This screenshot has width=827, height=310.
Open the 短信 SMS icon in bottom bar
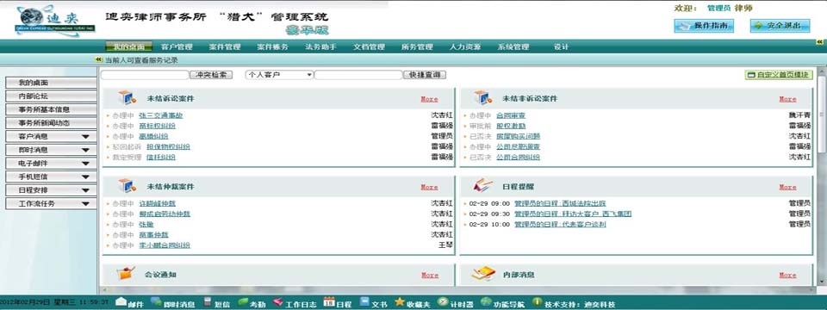[x=208, y=301]
